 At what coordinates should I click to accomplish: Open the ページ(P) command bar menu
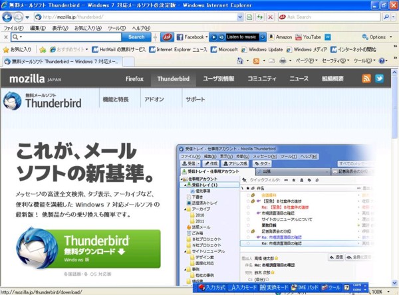click(307, 61)
